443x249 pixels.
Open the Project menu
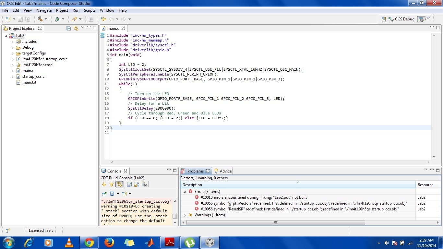[x=62, y=10]
